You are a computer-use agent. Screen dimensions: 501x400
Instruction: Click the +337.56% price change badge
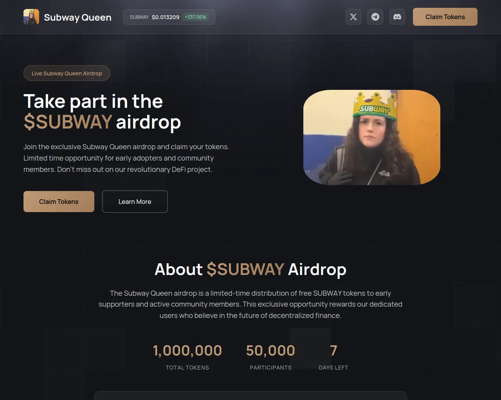(195, 17)
